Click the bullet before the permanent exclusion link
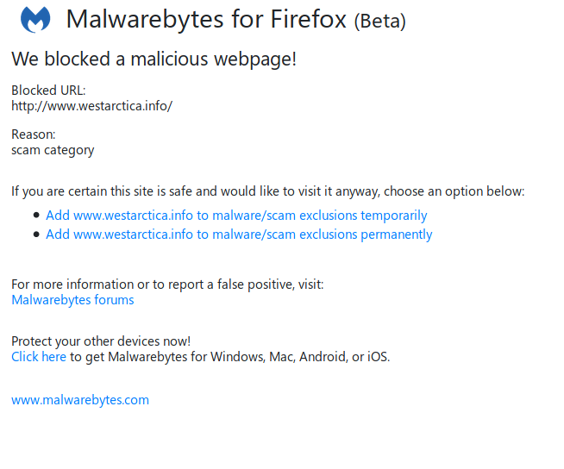Image resolution: width=564 pixels, height=469 pixels. 36,234
